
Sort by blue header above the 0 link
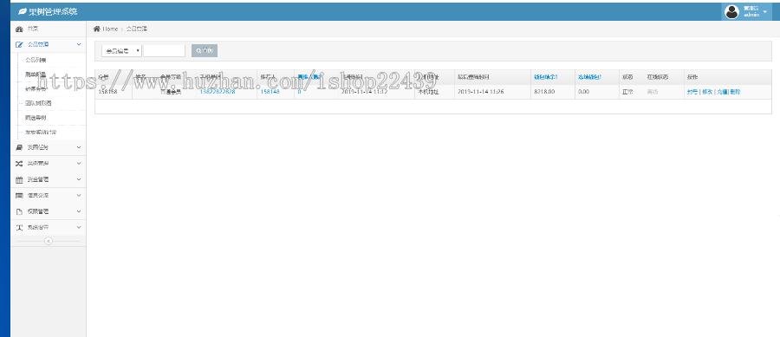(x=310, y=77)
